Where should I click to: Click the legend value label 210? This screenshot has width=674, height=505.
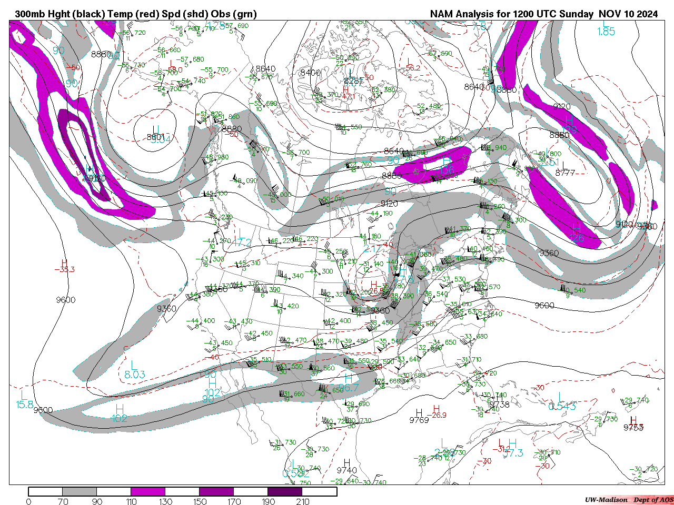[x=303, y=501]
